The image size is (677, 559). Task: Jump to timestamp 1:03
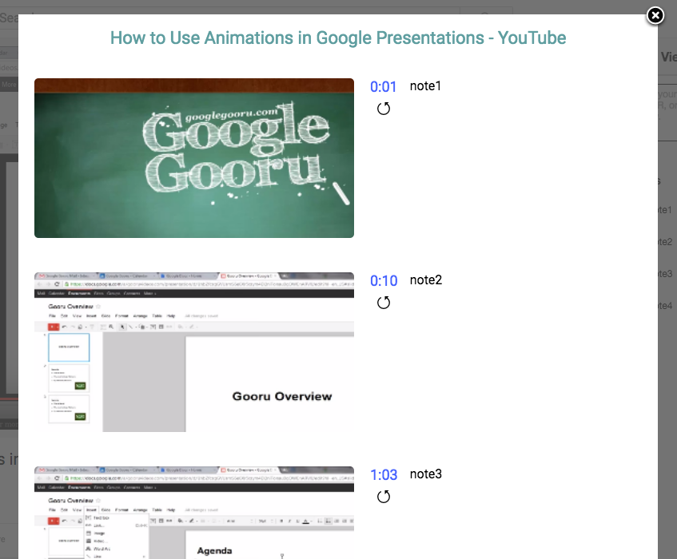[x=384, y=475]
